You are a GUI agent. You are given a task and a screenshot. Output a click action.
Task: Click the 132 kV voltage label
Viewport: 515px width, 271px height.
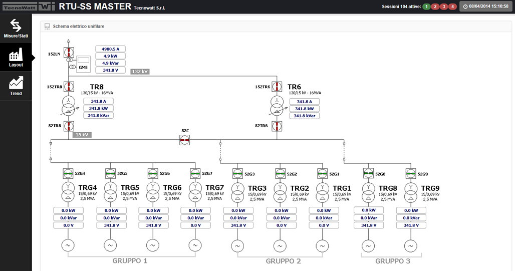tap(140, 72)
